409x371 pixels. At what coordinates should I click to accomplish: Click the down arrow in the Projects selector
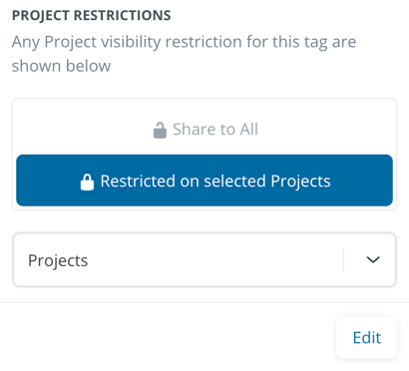click(373, 259)
